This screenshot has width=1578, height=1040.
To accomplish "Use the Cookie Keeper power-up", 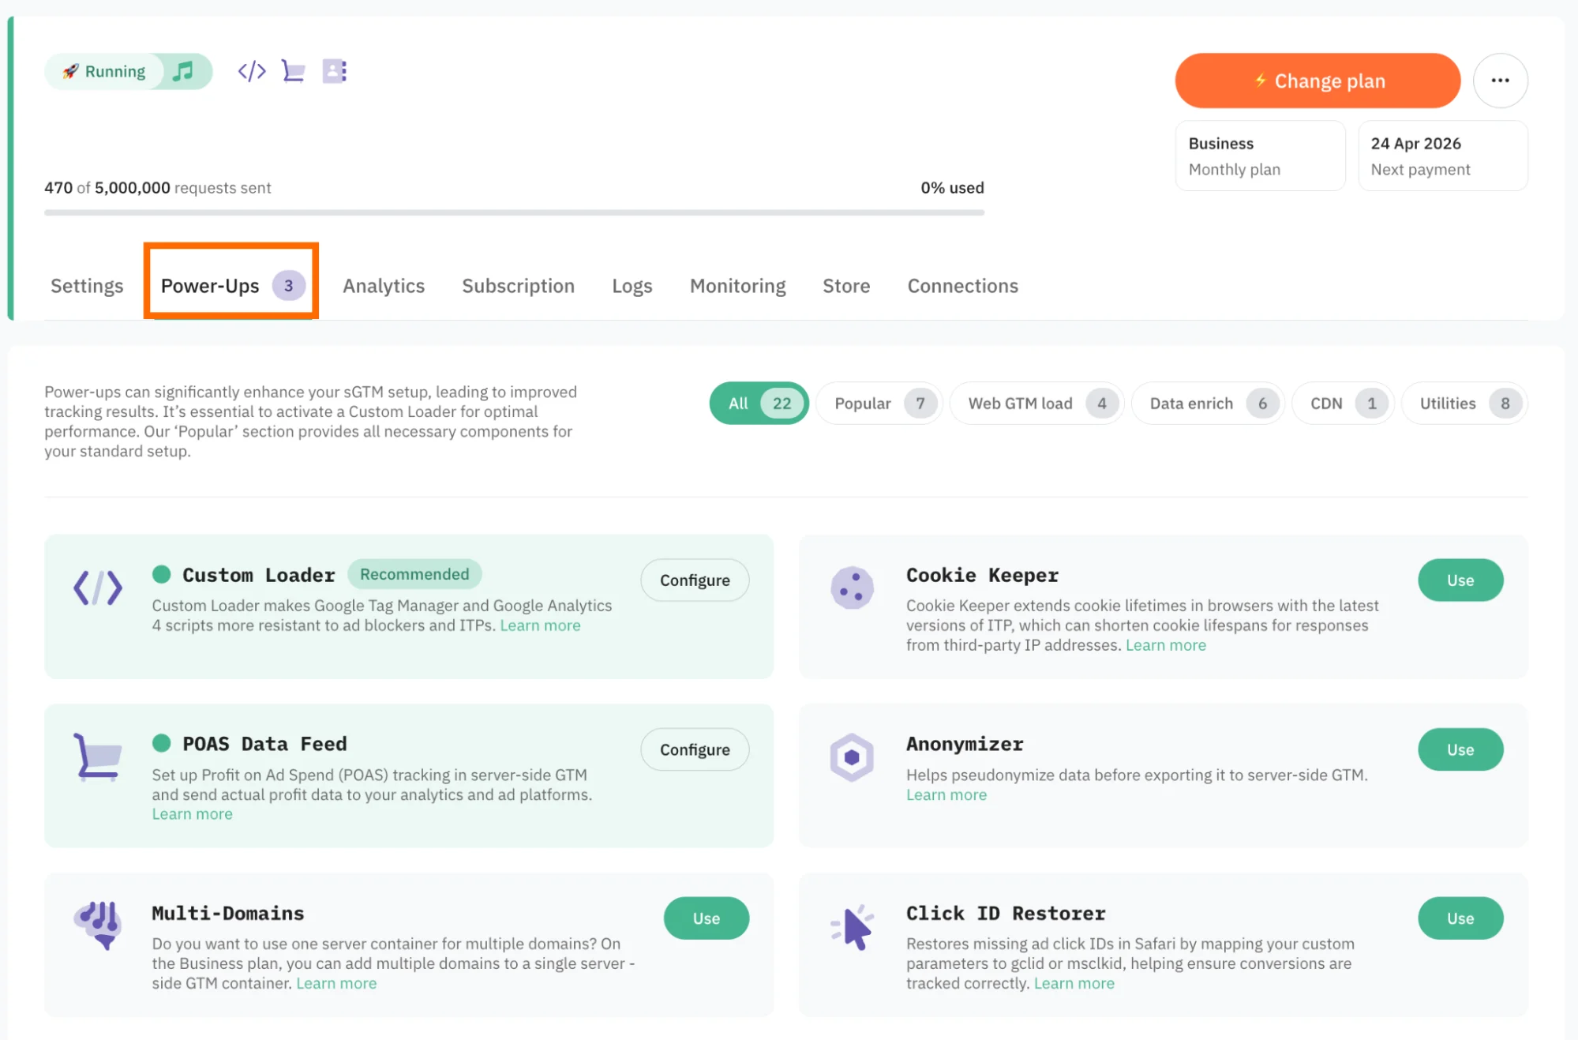I will (1460, 580).
